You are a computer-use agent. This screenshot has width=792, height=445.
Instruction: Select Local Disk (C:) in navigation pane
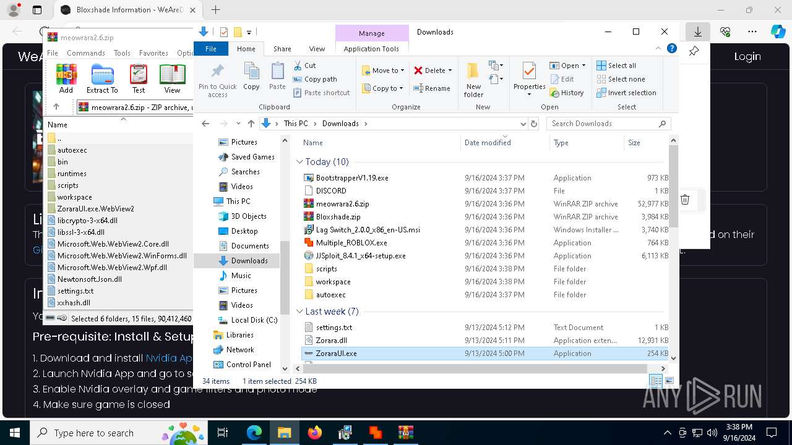[x=247, y=320]
